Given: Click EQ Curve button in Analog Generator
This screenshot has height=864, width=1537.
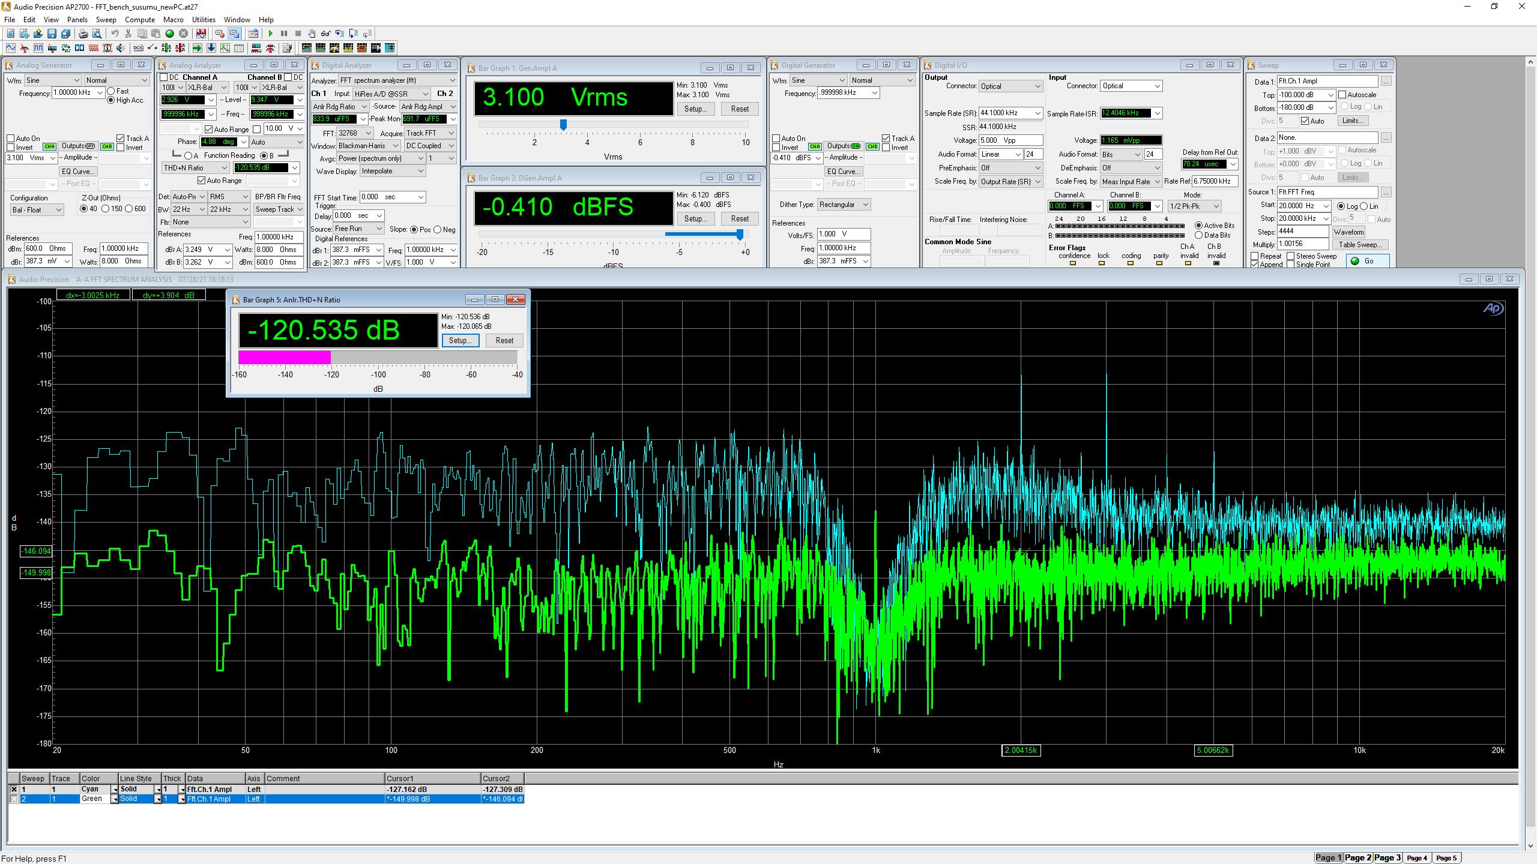Looking at the screenshot, I should click(79, 172).
